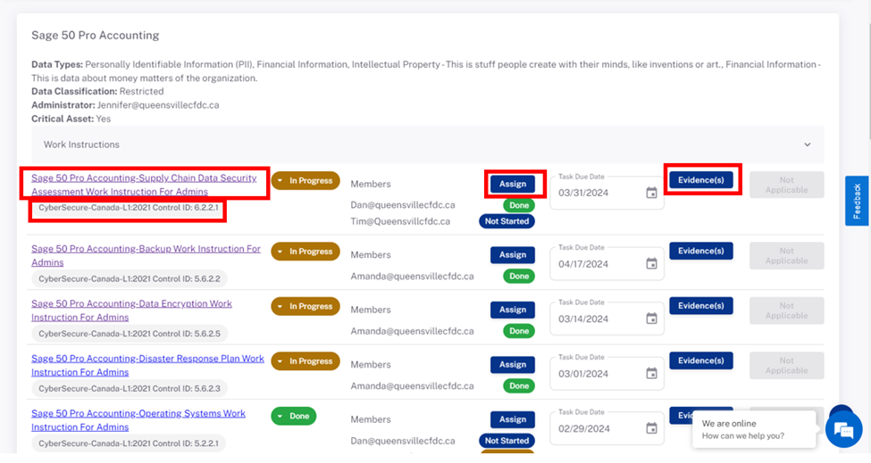Open calendar icon for 04/17/2024 due date
This screenshot has width=871, height=463.
point(651,263)
